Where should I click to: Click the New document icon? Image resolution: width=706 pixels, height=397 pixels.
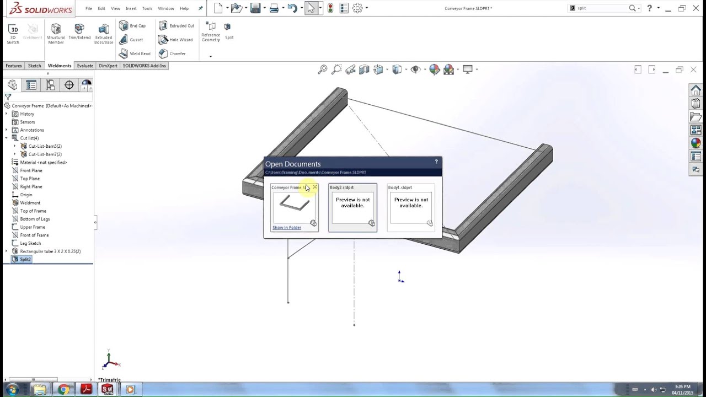[218, 8]
